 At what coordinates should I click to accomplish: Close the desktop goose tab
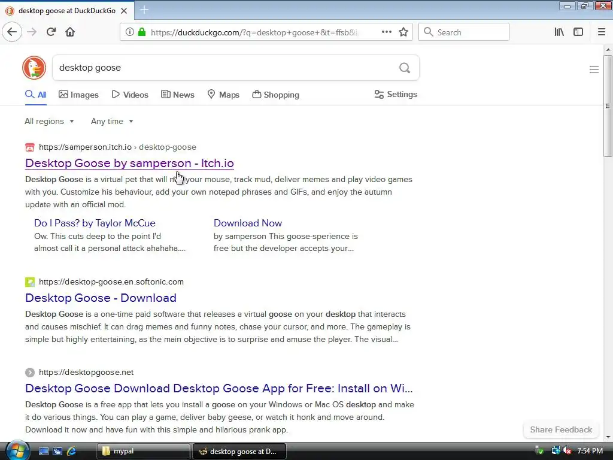pos(124,11)
